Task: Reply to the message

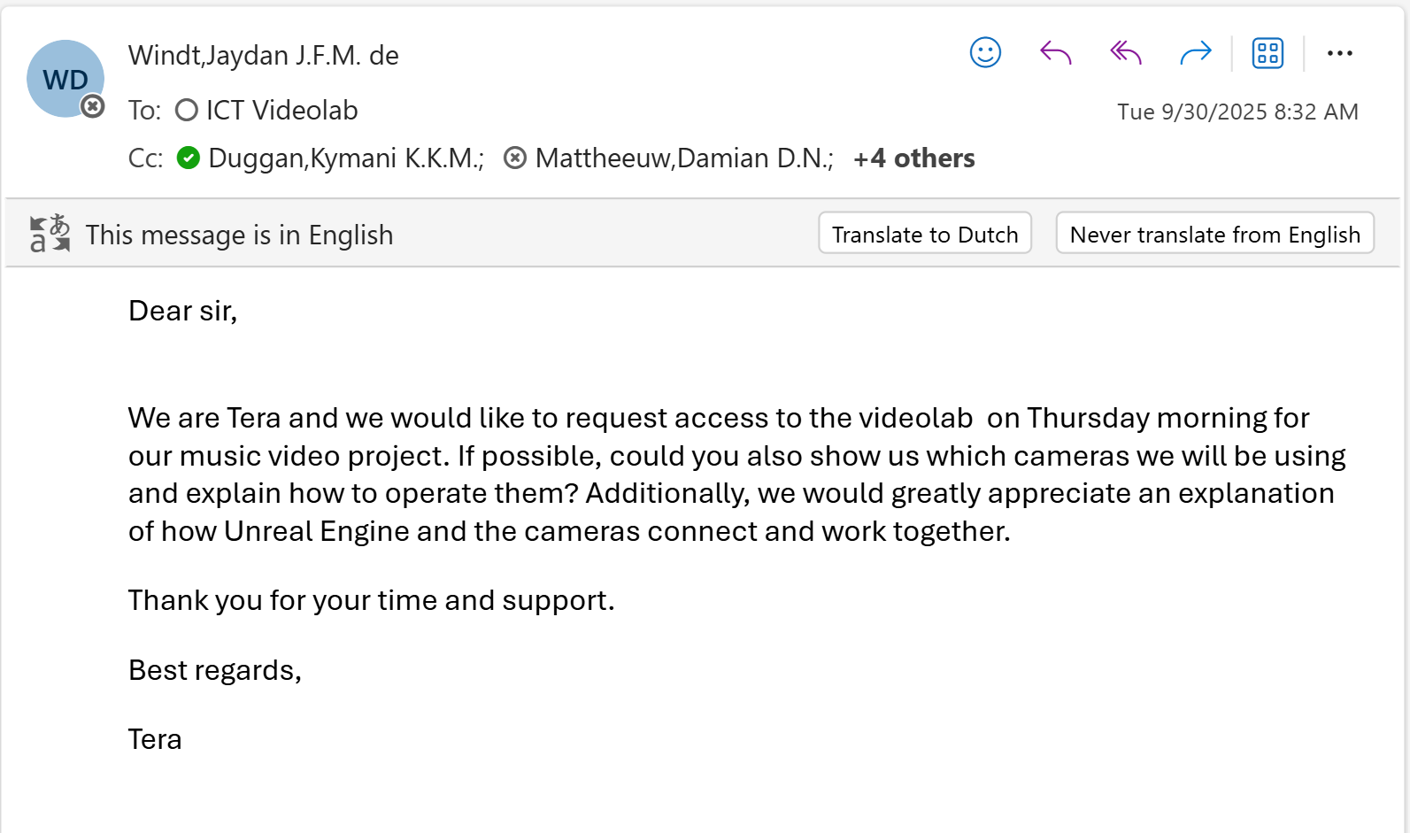Action: pos(1055,53)
